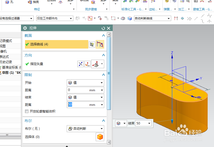The image size is (214, 147).
Task: Open the vector type dropdown arrow
Action: (102, 64)
